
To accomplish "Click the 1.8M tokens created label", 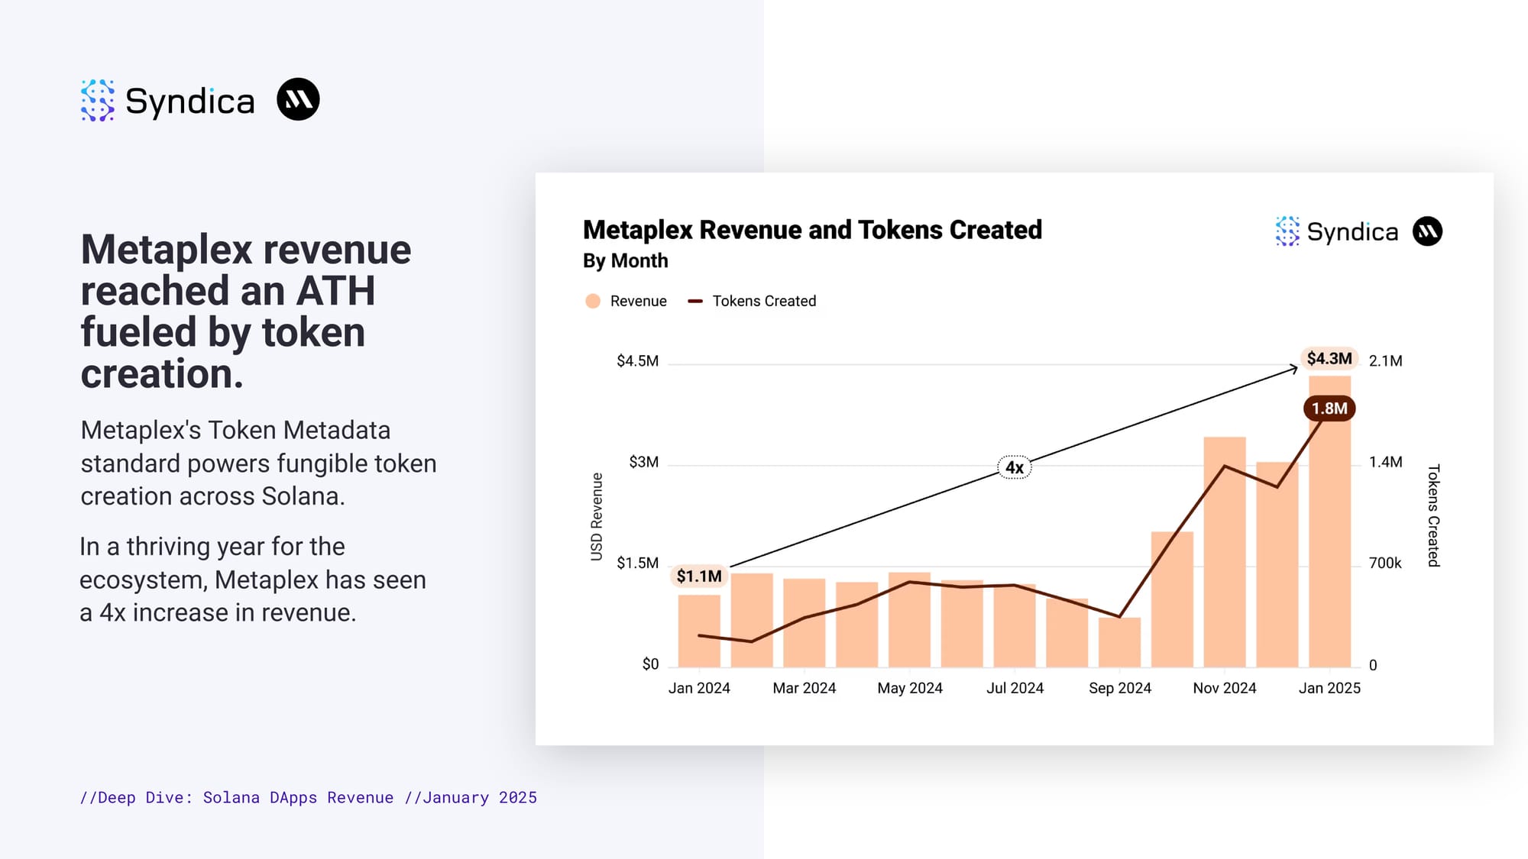I will pos(1329,409).
